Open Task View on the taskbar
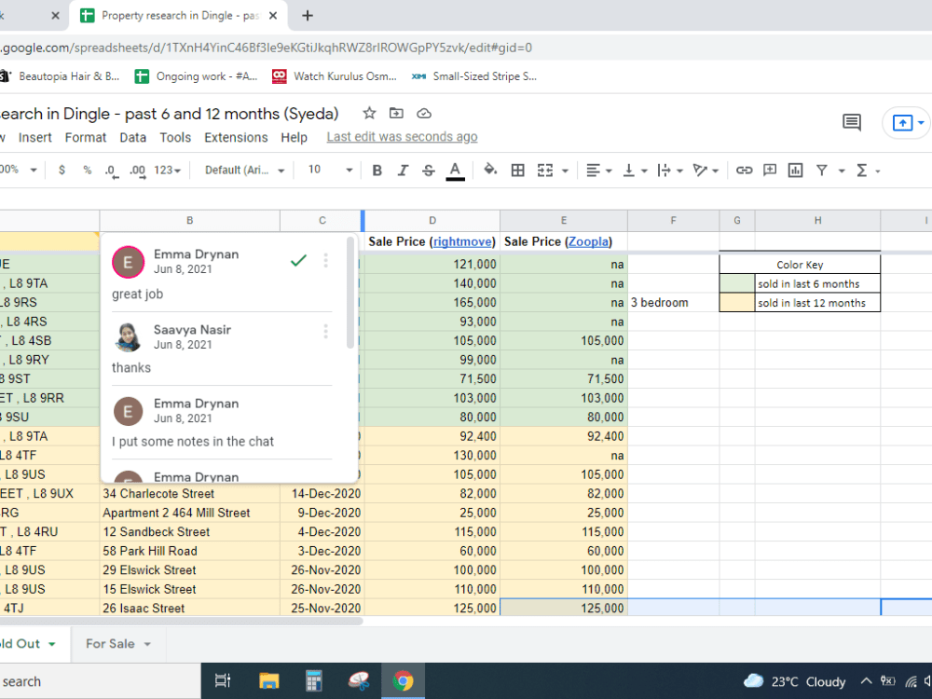The width and height of the screenshot is (932, 699). [x=223, y=680]
